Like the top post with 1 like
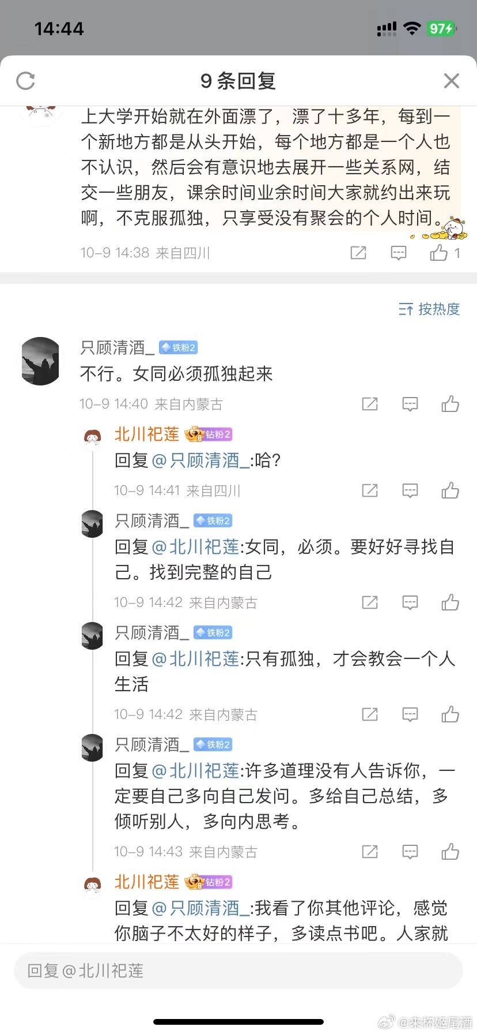This screenshot has width=477, height=1034. pyautogui.click(x=439, y=253)
